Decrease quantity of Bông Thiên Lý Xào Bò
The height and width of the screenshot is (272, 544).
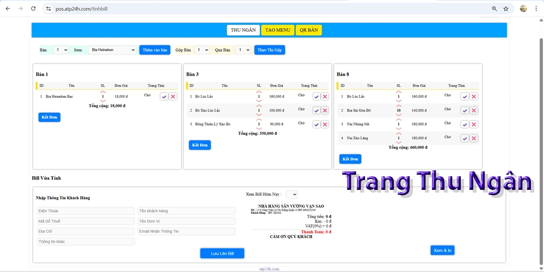pyautogui.click(x=259, y=129)
